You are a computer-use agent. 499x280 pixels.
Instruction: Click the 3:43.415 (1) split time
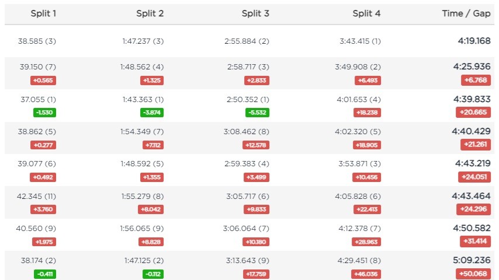360,41
